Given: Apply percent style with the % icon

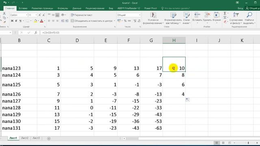Looking at the screenshot, I should (125, 21).
